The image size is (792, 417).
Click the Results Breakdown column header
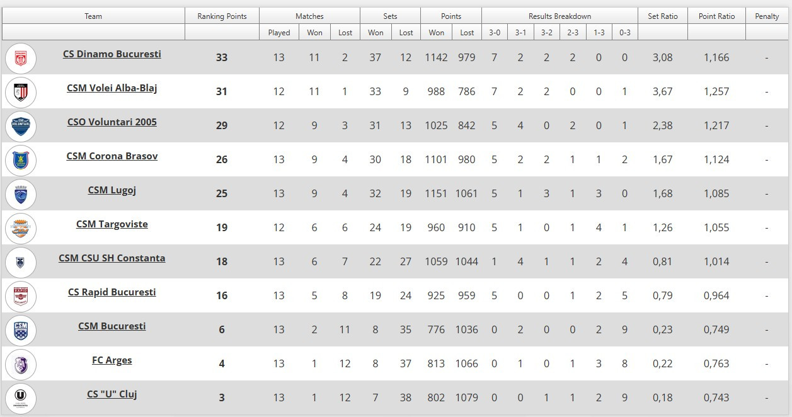tap(560, 16)
